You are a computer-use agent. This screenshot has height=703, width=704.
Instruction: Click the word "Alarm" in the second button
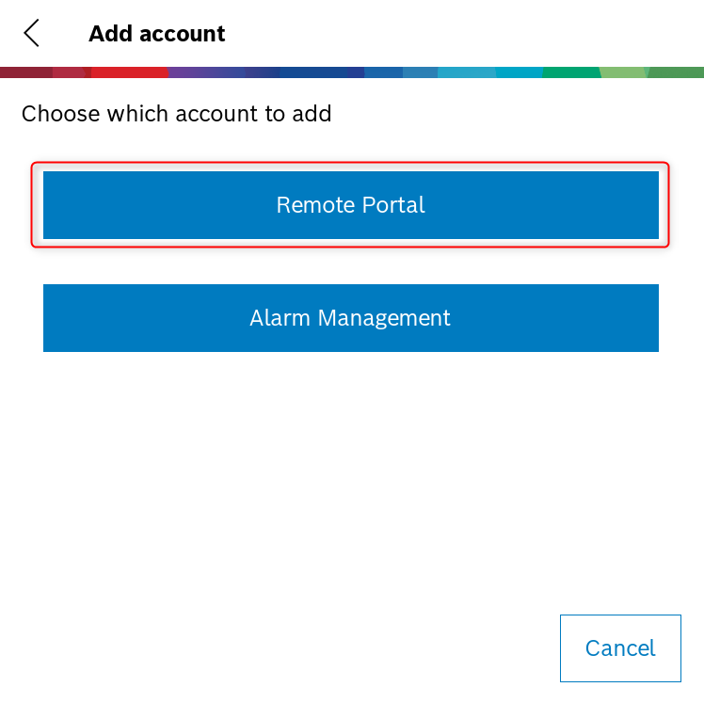click(x=280, y=318)
